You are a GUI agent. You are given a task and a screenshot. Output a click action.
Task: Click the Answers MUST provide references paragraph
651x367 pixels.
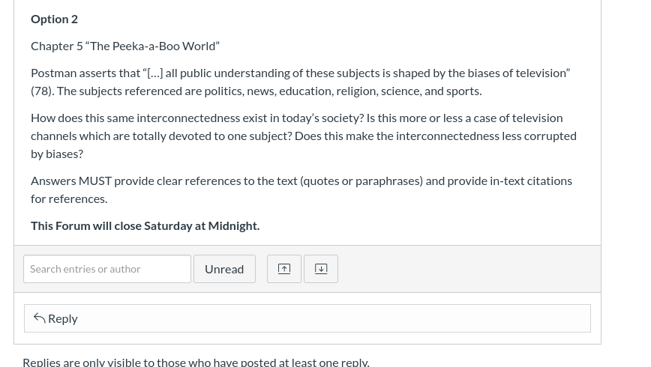pos(301,190)
